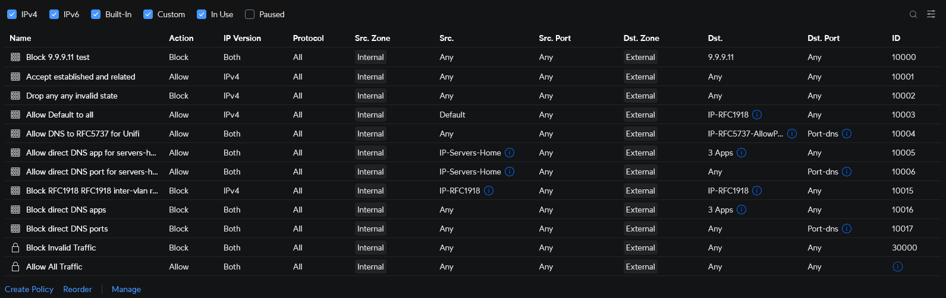
Task: Click info icon for 3 Apps in Block direct DNS apps row
Action: [741, 210]
